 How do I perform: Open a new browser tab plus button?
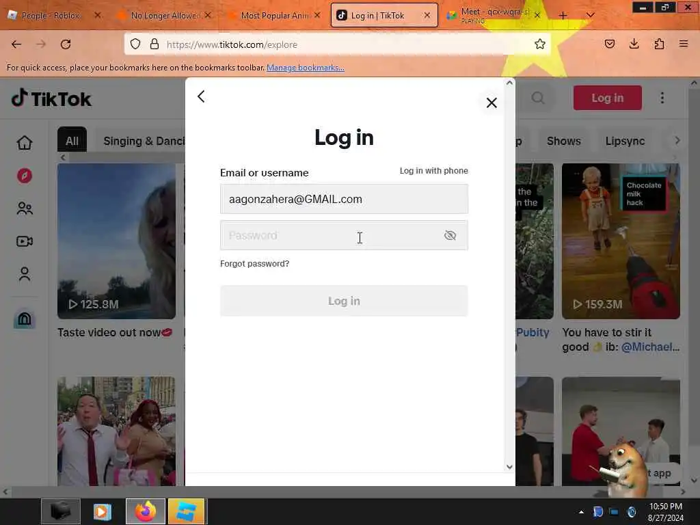tap(563, 16)
